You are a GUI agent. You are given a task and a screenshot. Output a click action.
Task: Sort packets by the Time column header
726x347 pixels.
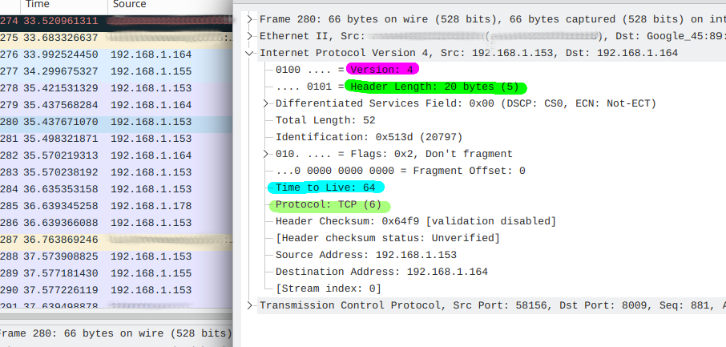[x=38, y=5]
